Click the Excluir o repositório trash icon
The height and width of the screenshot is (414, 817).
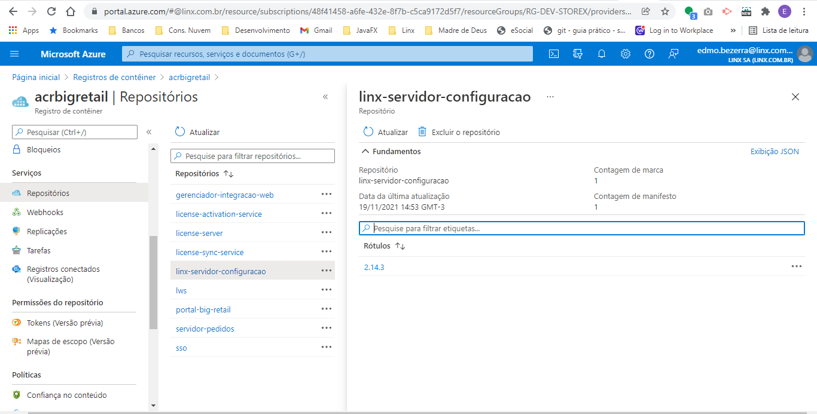422,132
